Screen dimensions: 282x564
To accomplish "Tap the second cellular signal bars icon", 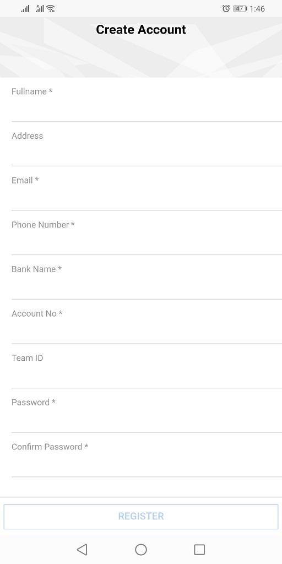I will pyautogui.click(x=40, y=9).
